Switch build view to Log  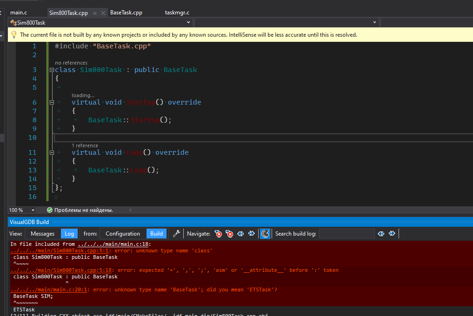[69, 234]
